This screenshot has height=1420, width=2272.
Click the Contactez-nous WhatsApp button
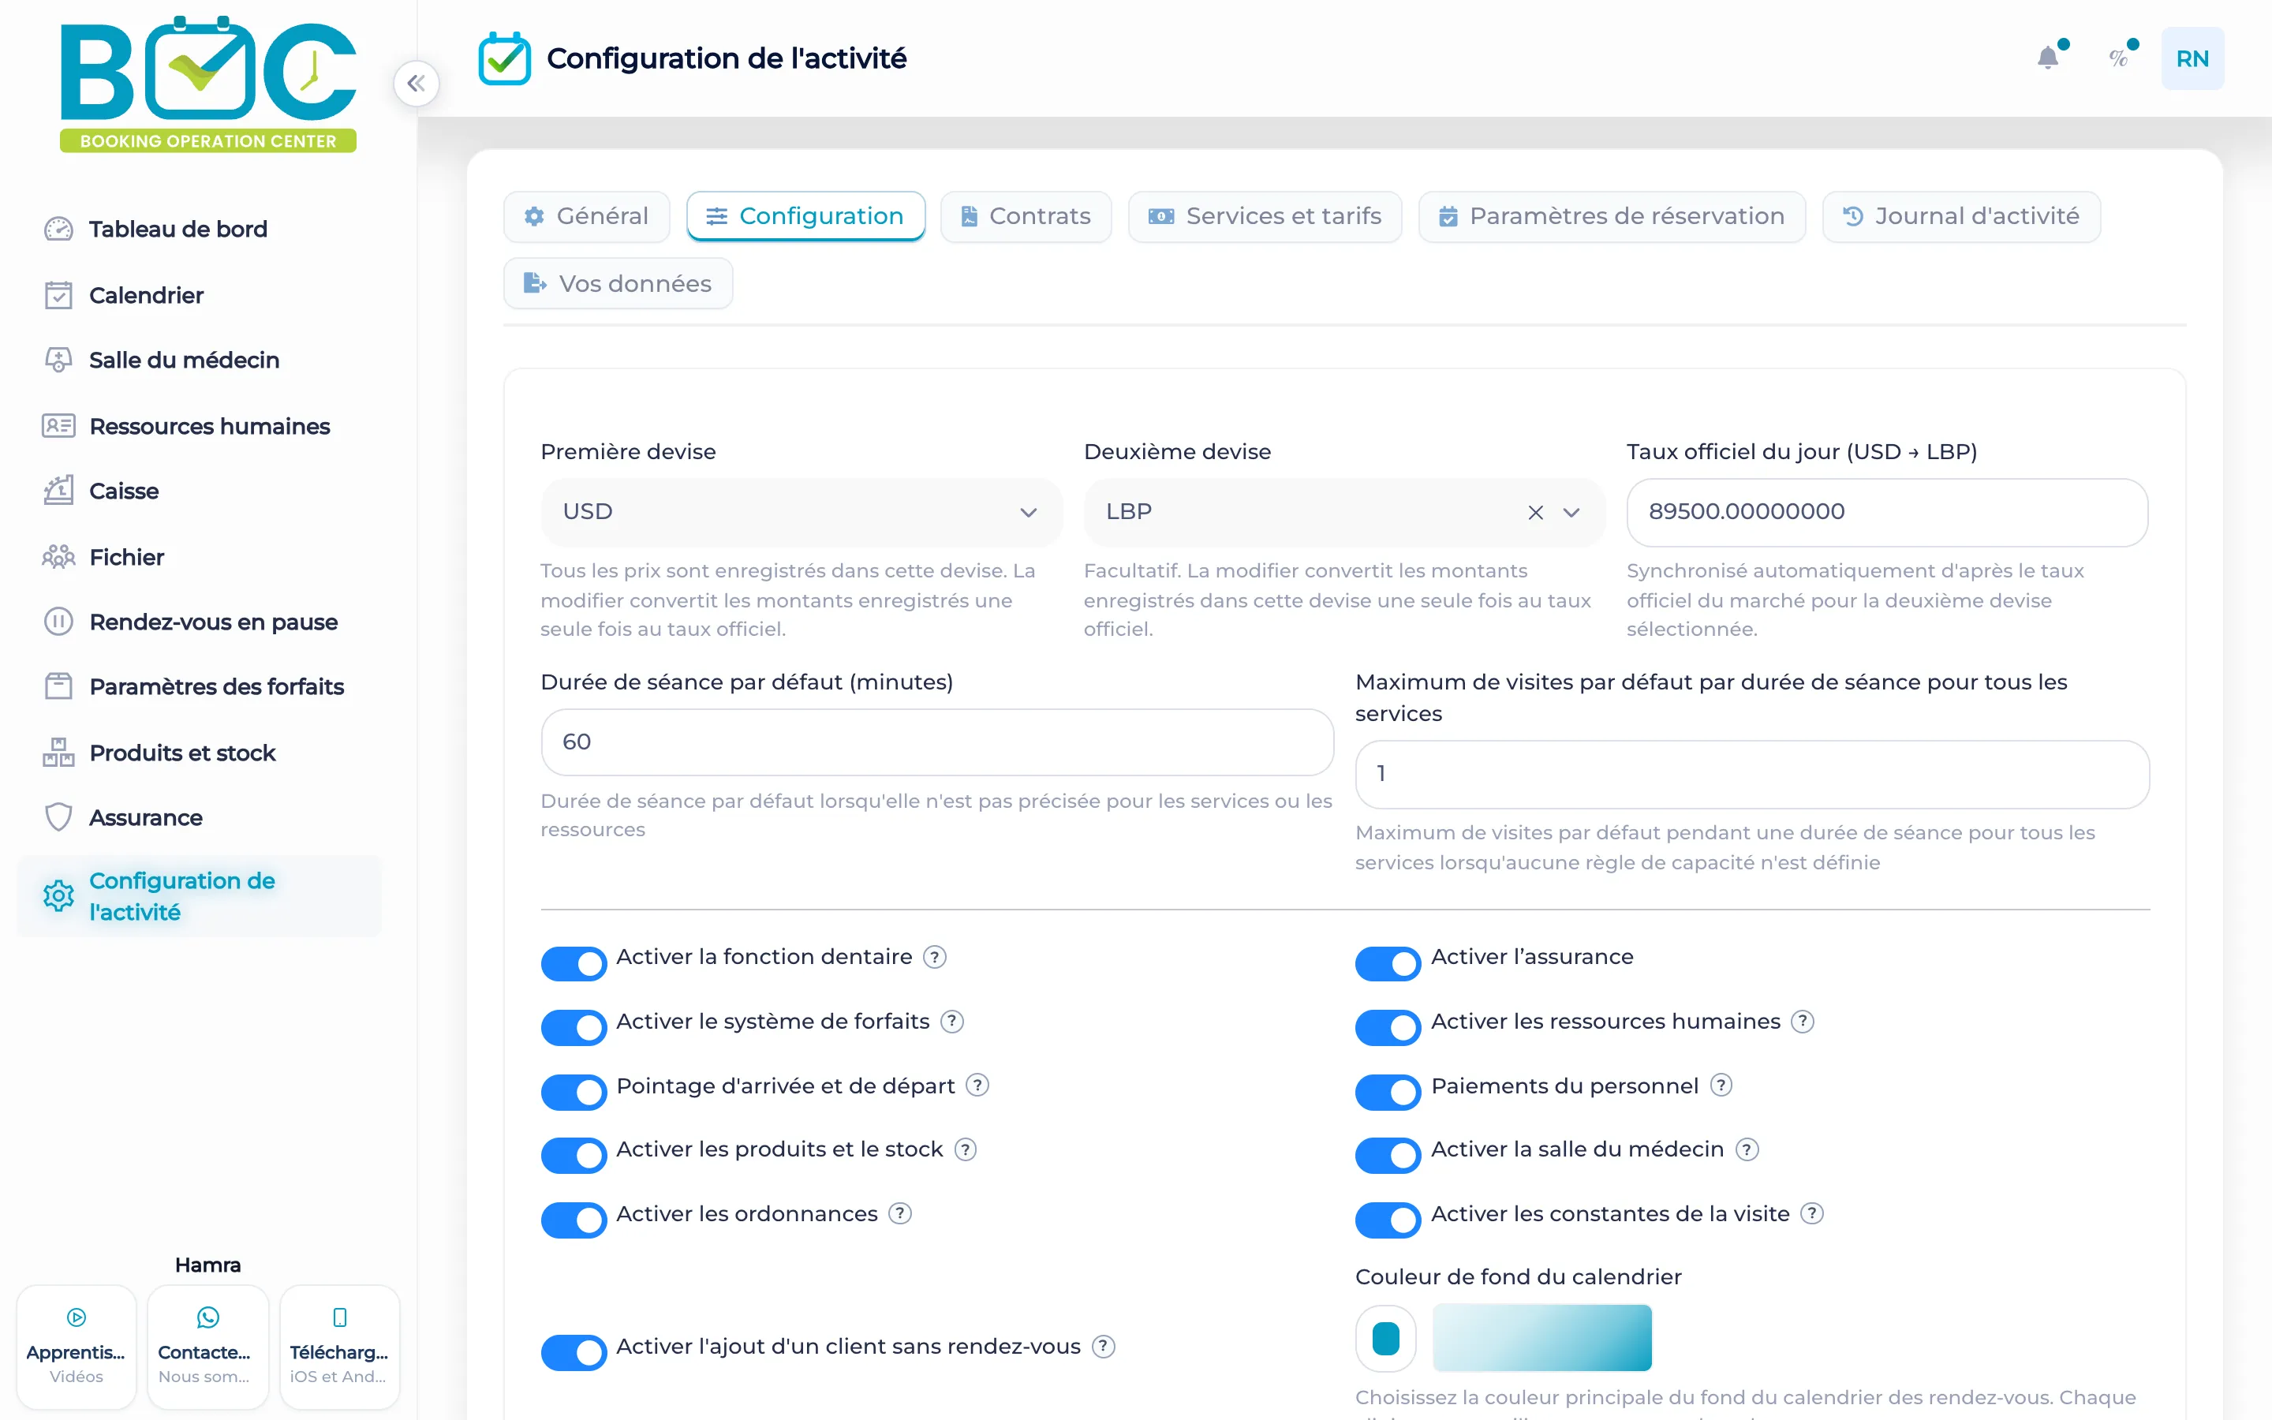tap(208, 1347)
